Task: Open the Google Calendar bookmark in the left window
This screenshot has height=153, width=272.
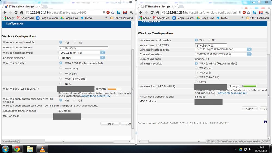Action: pyautogui.click(x=47, y=18)
